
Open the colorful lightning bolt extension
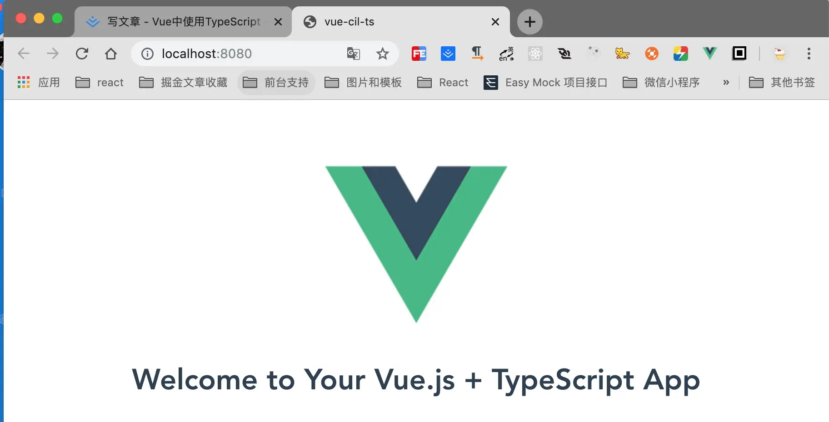tap(681, 54)
